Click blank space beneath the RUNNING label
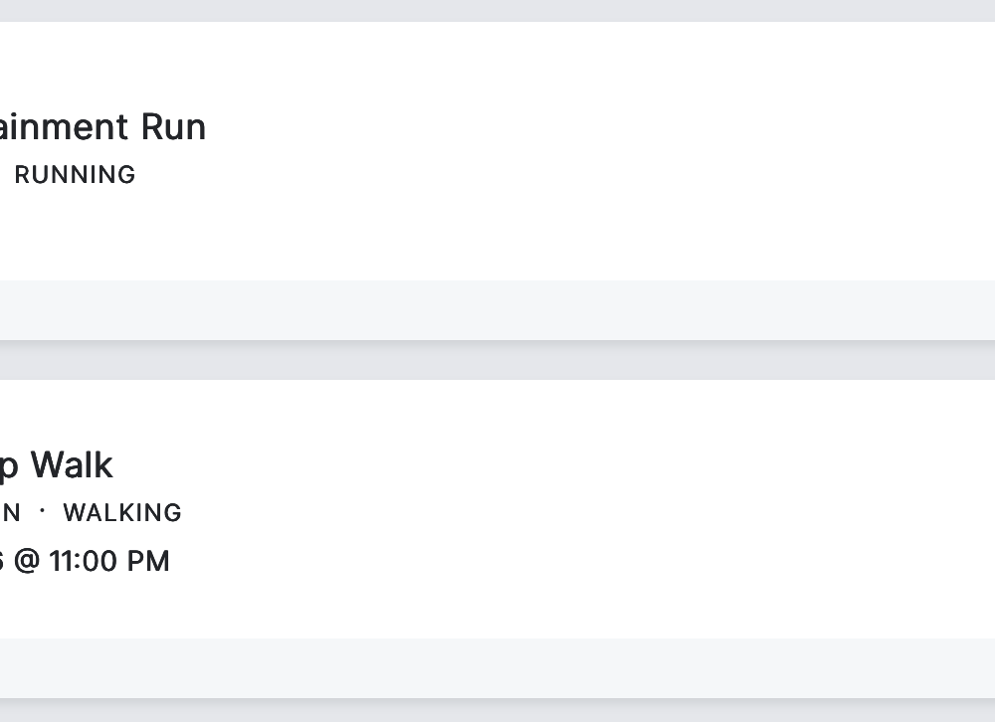This screenshot has width=995, height=722. pyautogui.click(x=75, y=234)
